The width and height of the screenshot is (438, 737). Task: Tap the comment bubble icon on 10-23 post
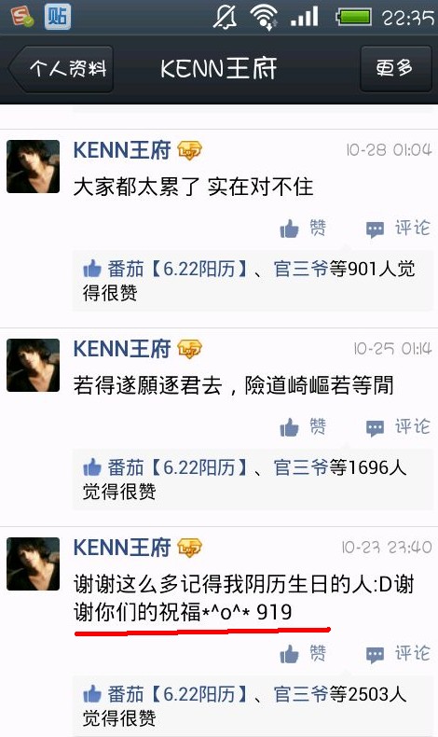pyautogui.click(x=375, y=655)
